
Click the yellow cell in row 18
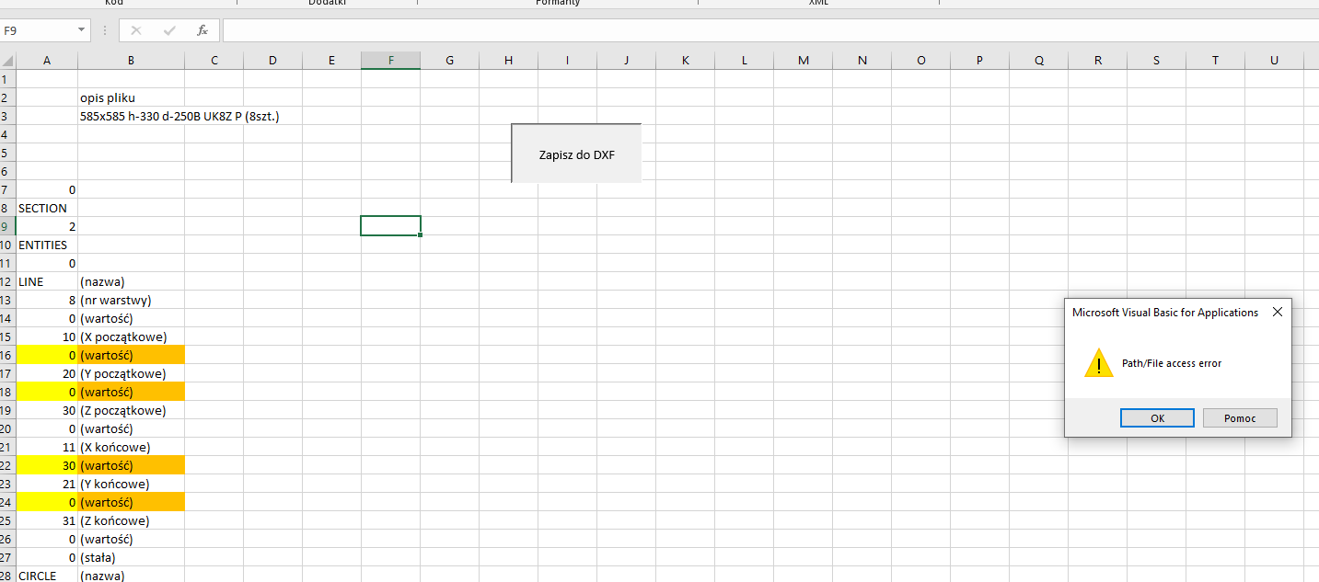pos(47,392)
